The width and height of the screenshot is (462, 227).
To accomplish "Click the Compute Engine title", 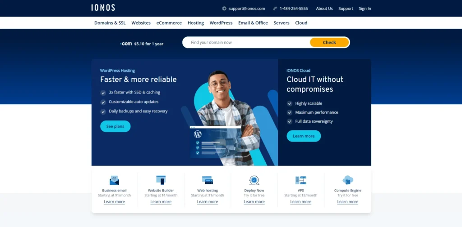I will (x=348, y=190).
